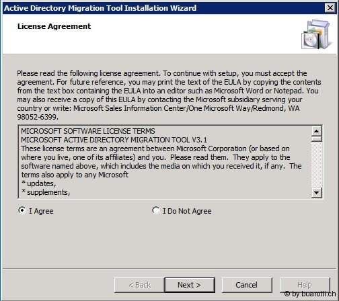Image resolution: width=339 pixels, height=301 pixels.
Task: Choose the I Do Not Agree option
Action: (x=156, y=210)
